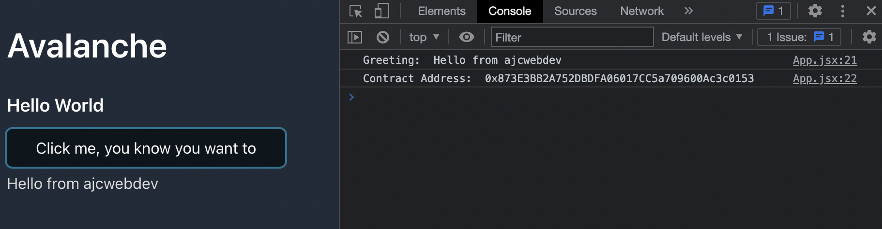
Task: Toggle the device toolbar icon
Action: point(382,11)
